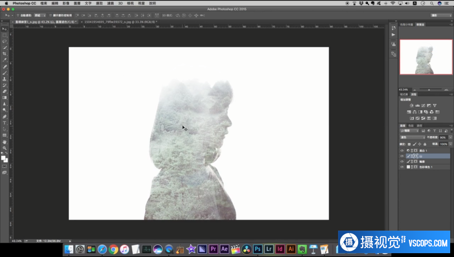This screenshot has width=454, height=257.
Task: Select the Quick Selection tool
Action: click(4, 47)
